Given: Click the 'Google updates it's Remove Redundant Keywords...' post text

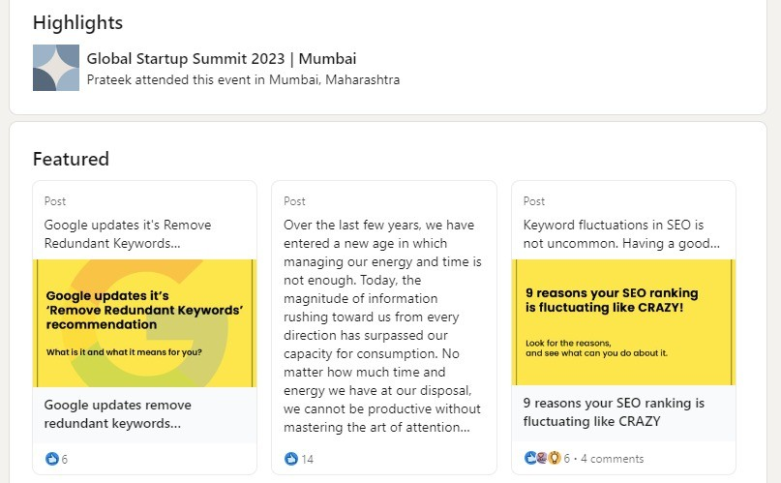Looking at the screenshot, I should [x=128, y=233].
